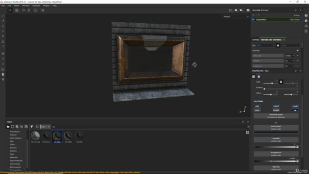
Task: Open the Edit menu
Action: [x=9, y=6]
